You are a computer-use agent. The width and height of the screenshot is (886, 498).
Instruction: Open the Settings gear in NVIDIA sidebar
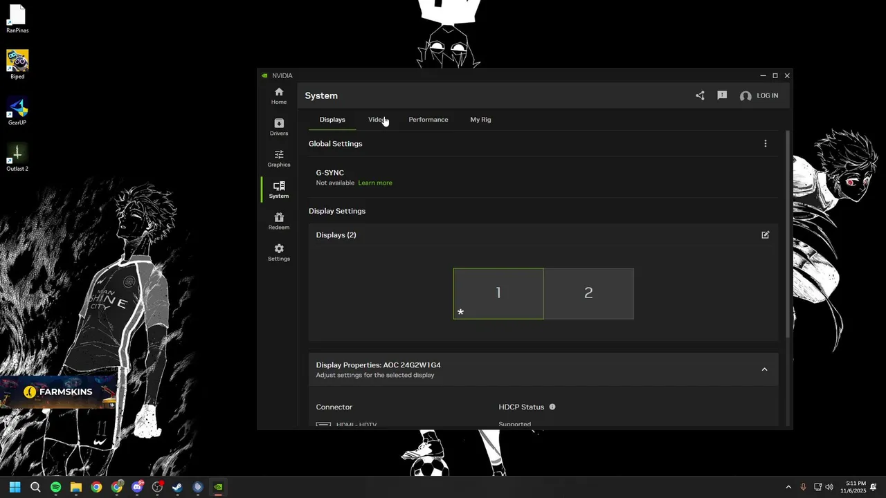click(279, 252)
